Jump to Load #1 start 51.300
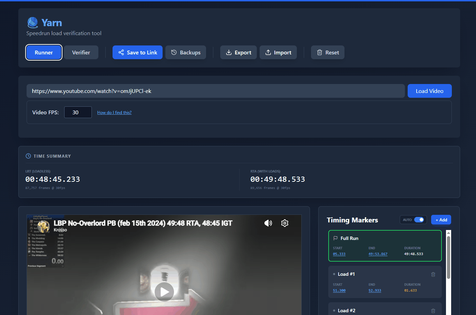 pos(339,291)
